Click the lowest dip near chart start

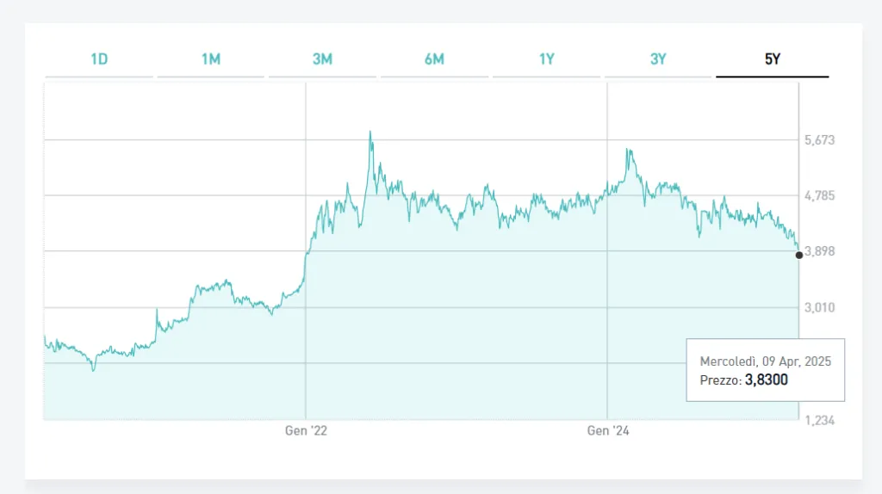[93, 370]
